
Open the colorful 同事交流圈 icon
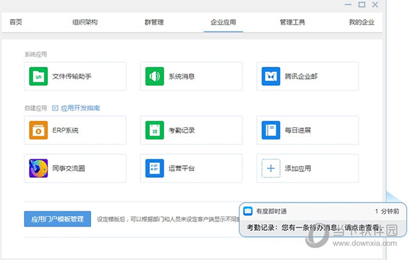[x=38, y=168]
